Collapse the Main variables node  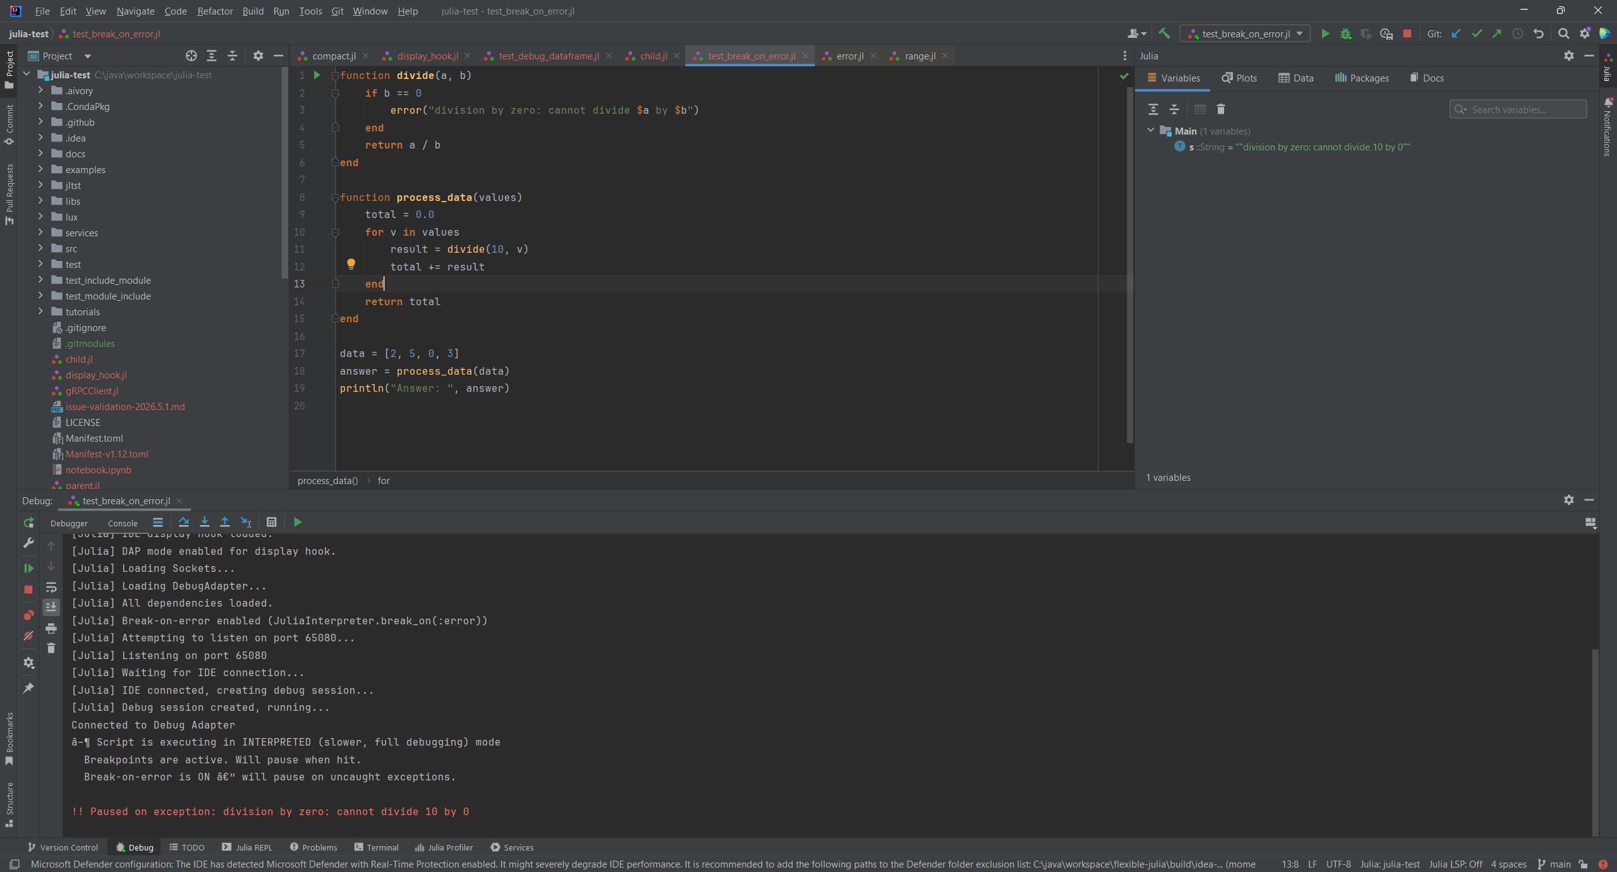coord(1151,130)
